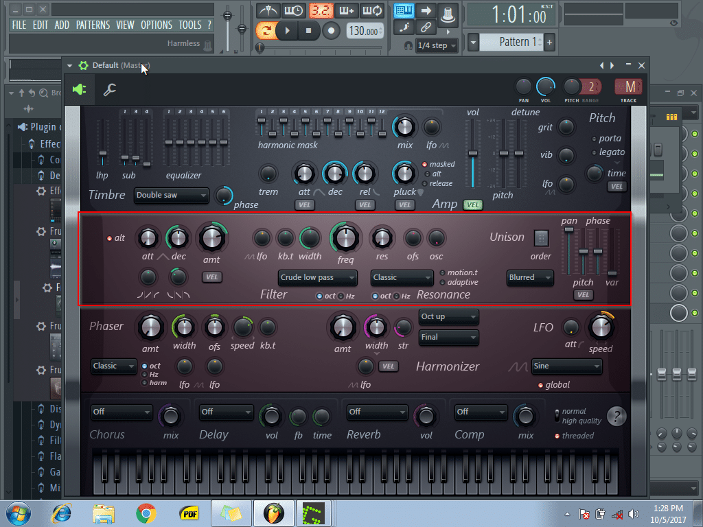This screenshot has width=703, height=527.
Task: Click the stamp tool icon in toolbar
Action: coord(448,14)
